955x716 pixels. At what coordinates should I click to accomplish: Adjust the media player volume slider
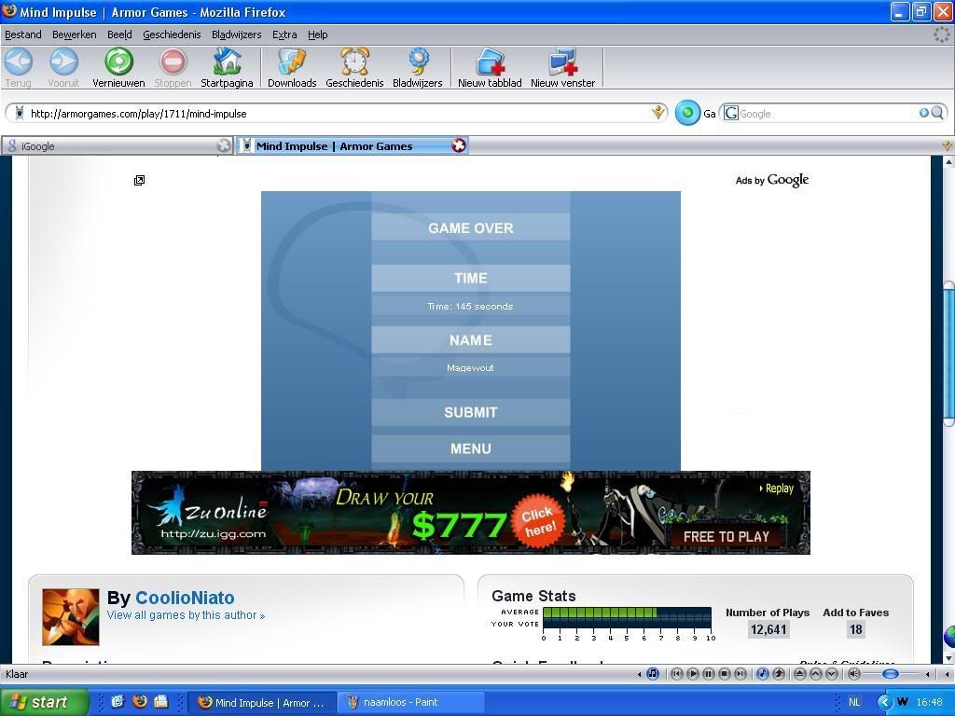coord(891,674)
